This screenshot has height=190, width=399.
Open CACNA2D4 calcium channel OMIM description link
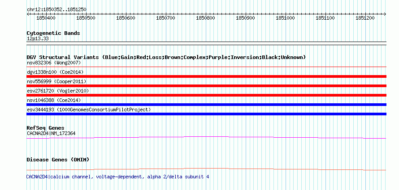[x=117, y=177]
